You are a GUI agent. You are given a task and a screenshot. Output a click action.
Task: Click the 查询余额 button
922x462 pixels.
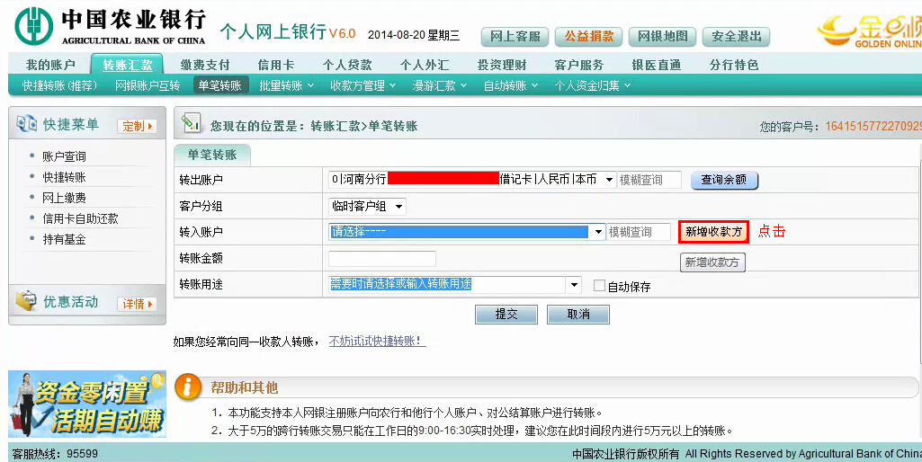[724, 180]
